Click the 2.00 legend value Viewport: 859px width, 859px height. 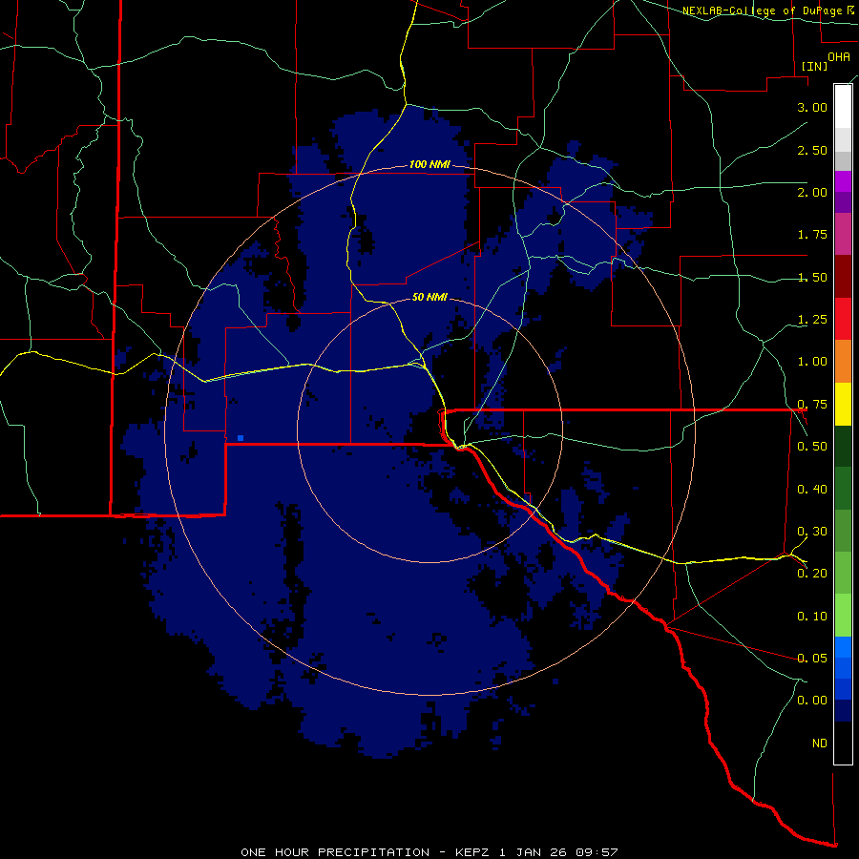[812, 192]
